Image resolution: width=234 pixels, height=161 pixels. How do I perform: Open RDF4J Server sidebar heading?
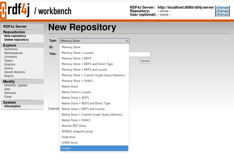tap(15, 27)
